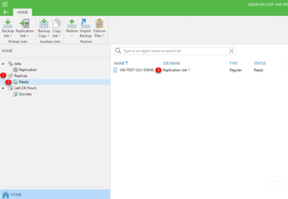Image resolution: width=288 pixels, height=199 pixels.
Task: Open the Backup Copy dropdown arrow
Action: pyautogui.click(x=49, y=36)
